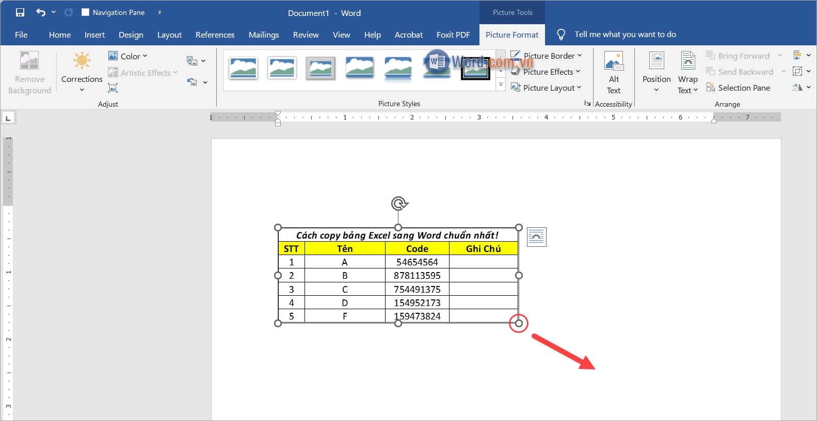This screenshot has width=817, height=421.
Task: Apply the fifth reflected picture style thumbnail
Action: click(x=398, y=69)
